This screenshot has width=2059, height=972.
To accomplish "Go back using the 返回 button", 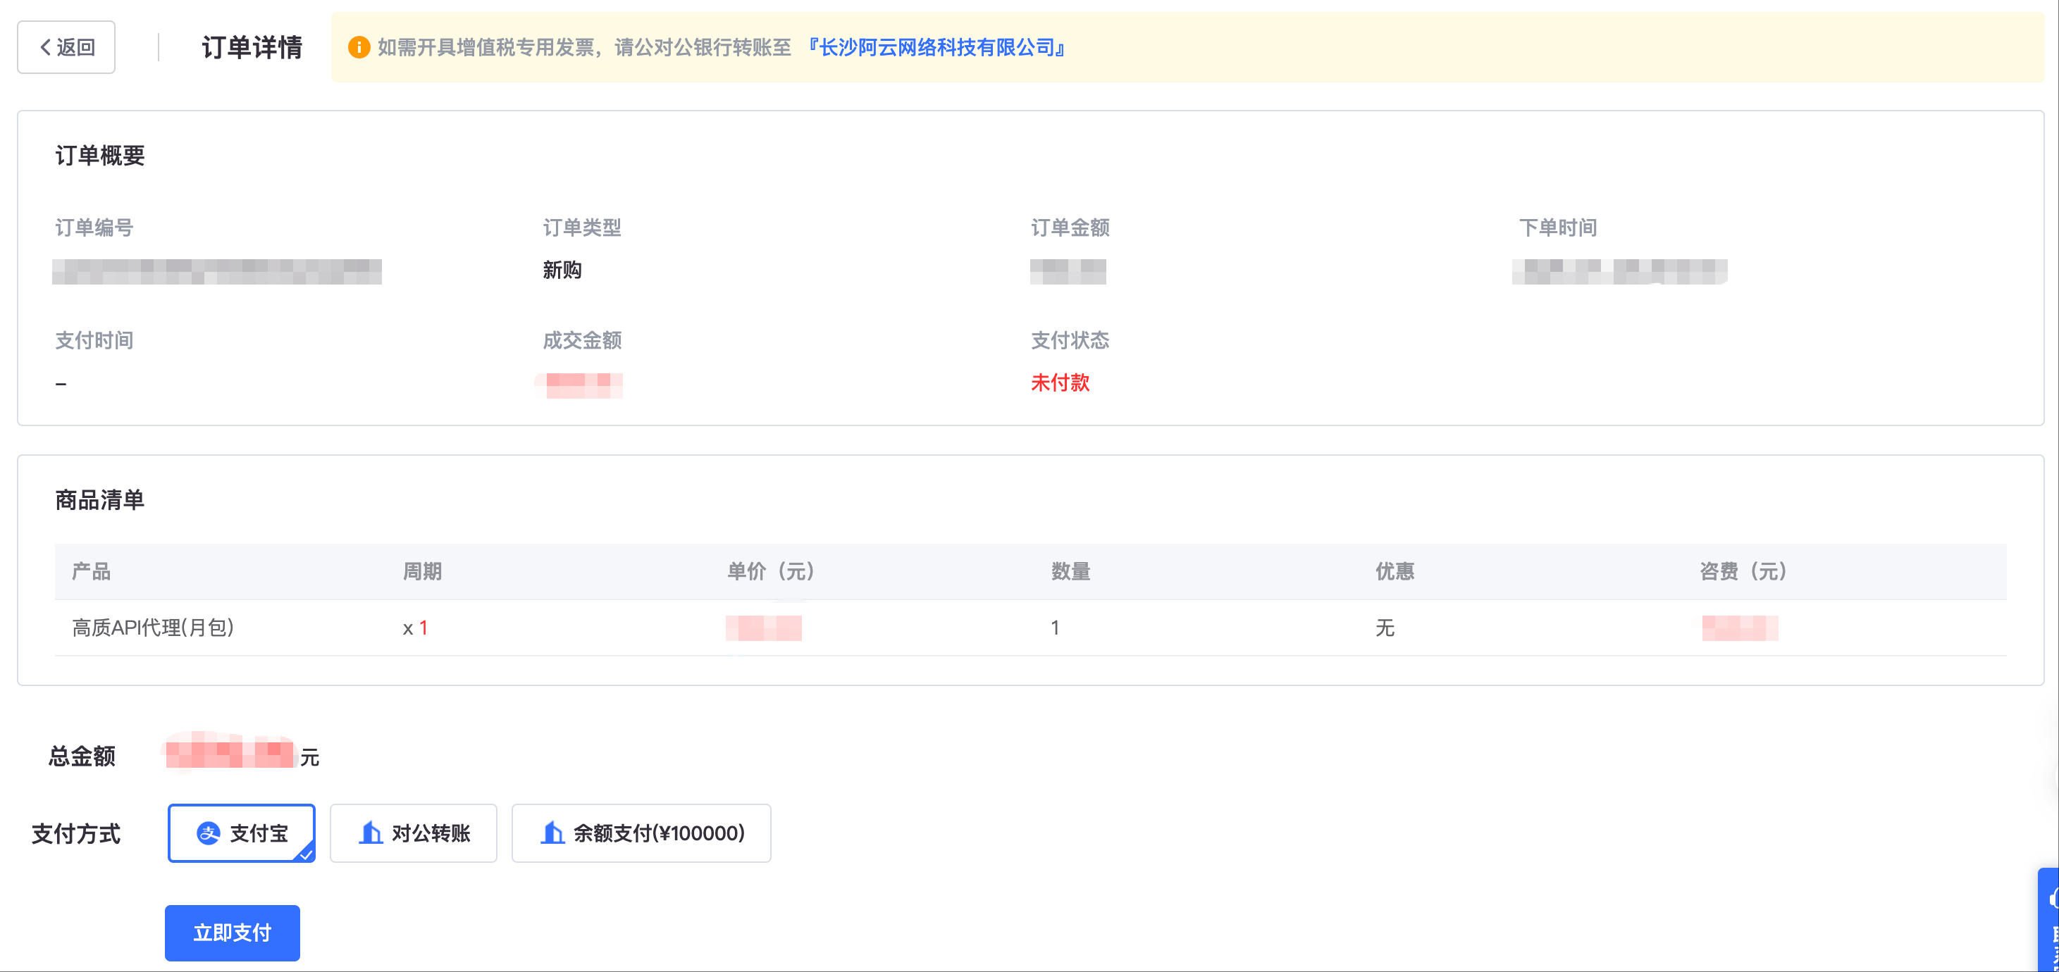I will click(66, 47).
